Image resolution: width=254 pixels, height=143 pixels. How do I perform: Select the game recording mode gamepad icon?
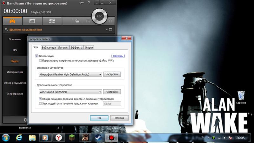[x=12, y=21]
